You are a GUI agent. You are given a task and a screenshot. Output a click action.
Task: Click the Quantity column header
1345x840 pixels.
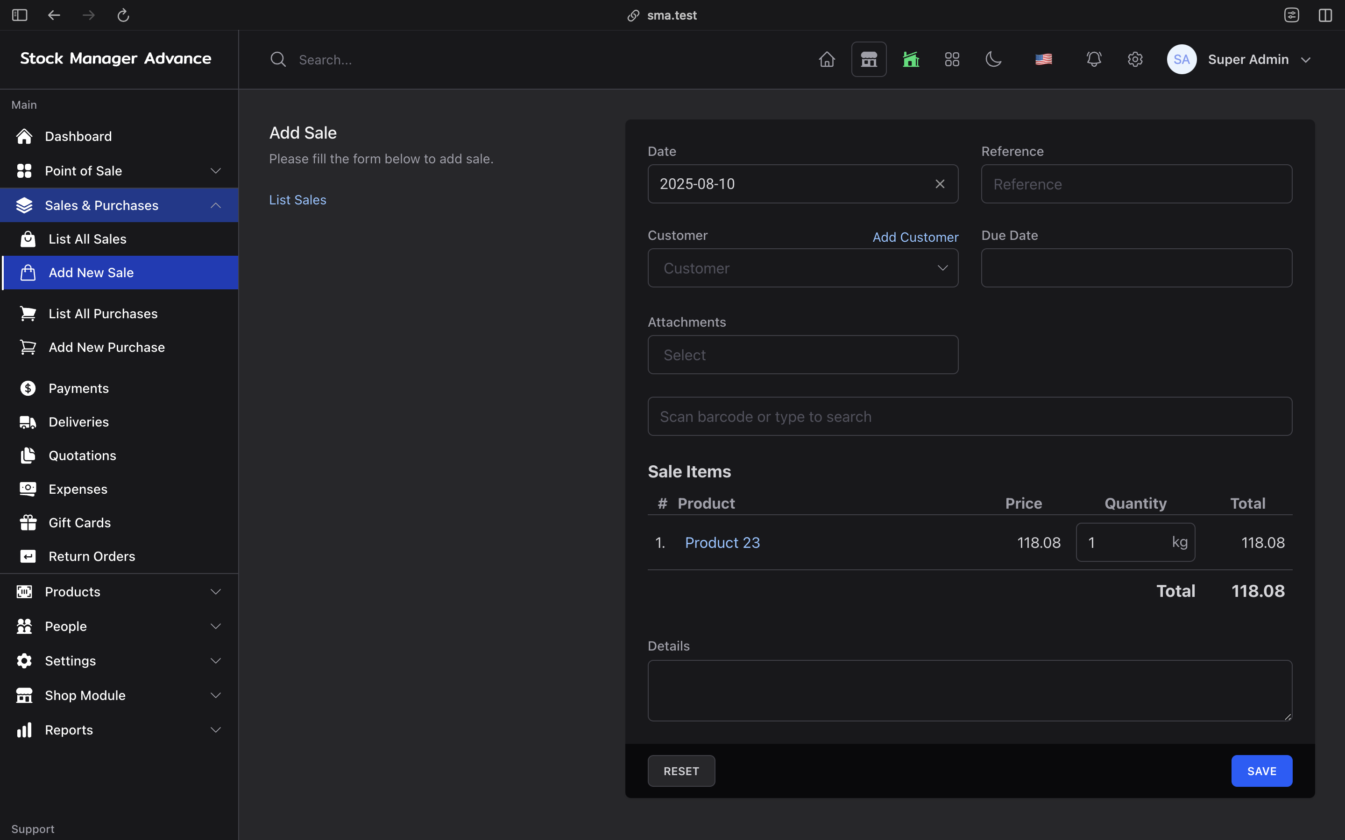[x=1135, y=504]
